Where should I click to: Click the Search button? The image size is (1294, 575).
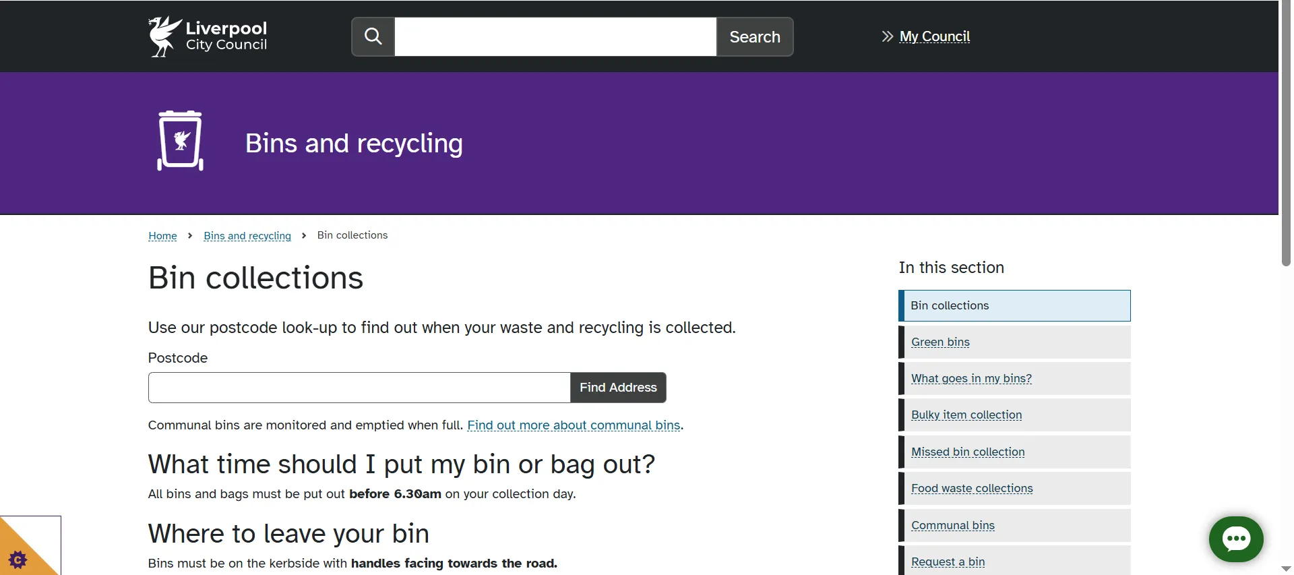coord(755,36)
